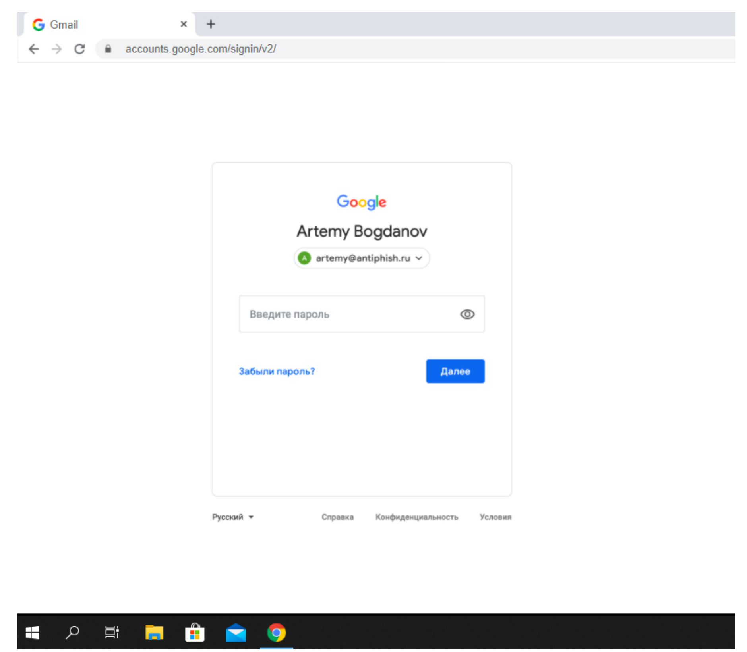Open Task View on the taskbar
The width and height of the screenshot is (747, 652).
point(112,632)
